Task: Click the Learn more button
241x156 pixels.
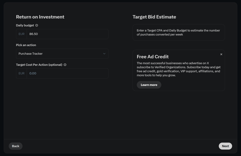Action: point(149,85)
